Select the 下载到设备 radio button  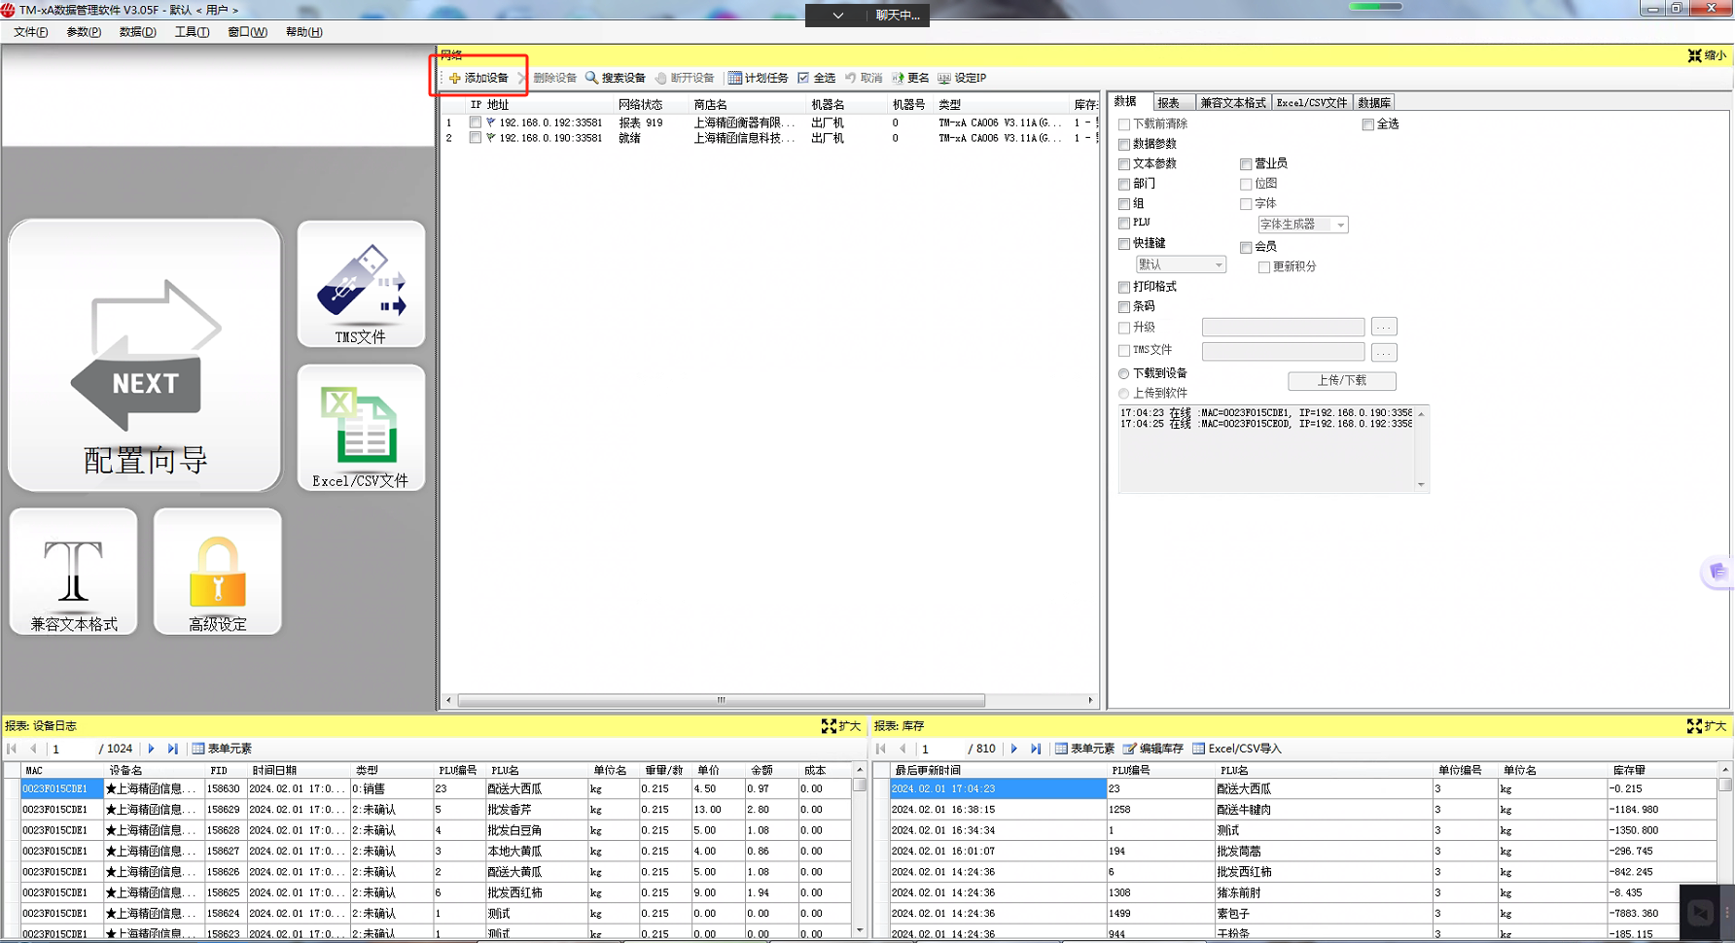tap(1124, 373)
